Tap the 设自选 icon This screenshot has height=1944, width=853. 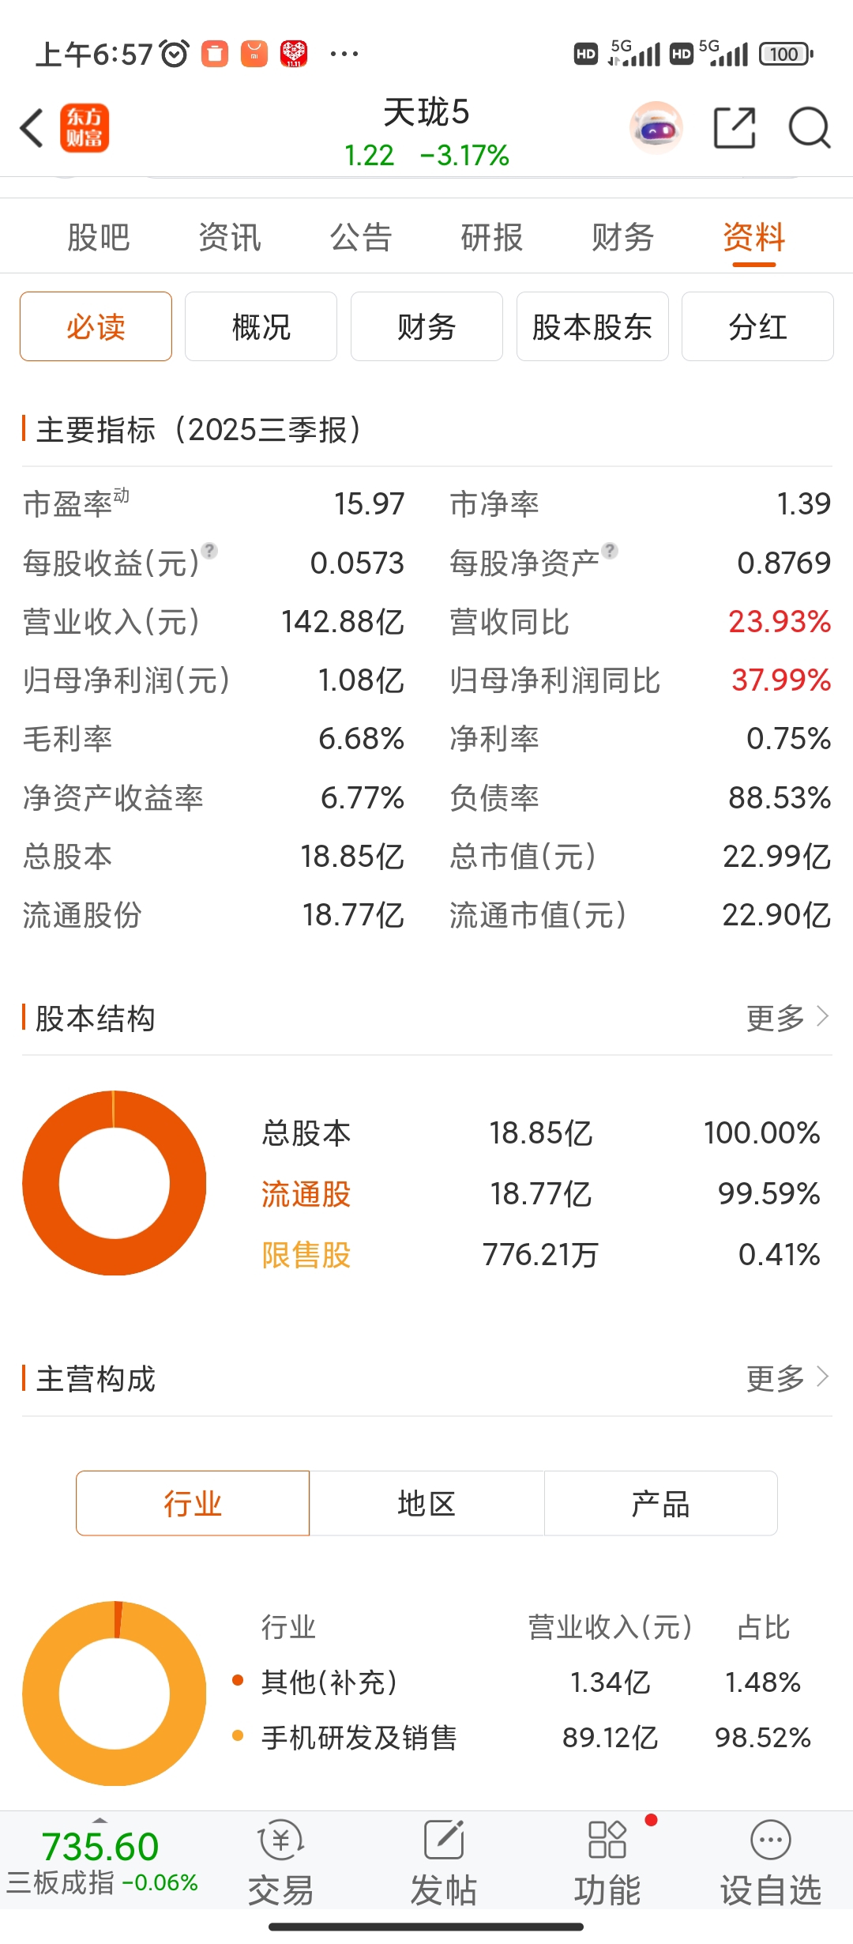point(771,1862)
